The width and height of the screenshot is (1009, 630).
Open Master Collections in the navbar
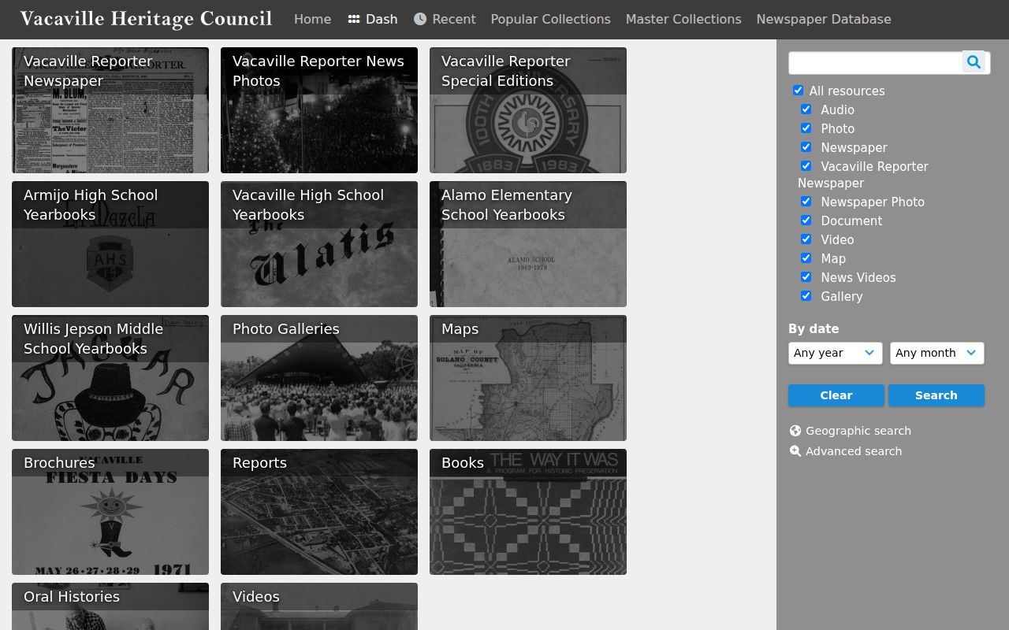tap(683, 19)
